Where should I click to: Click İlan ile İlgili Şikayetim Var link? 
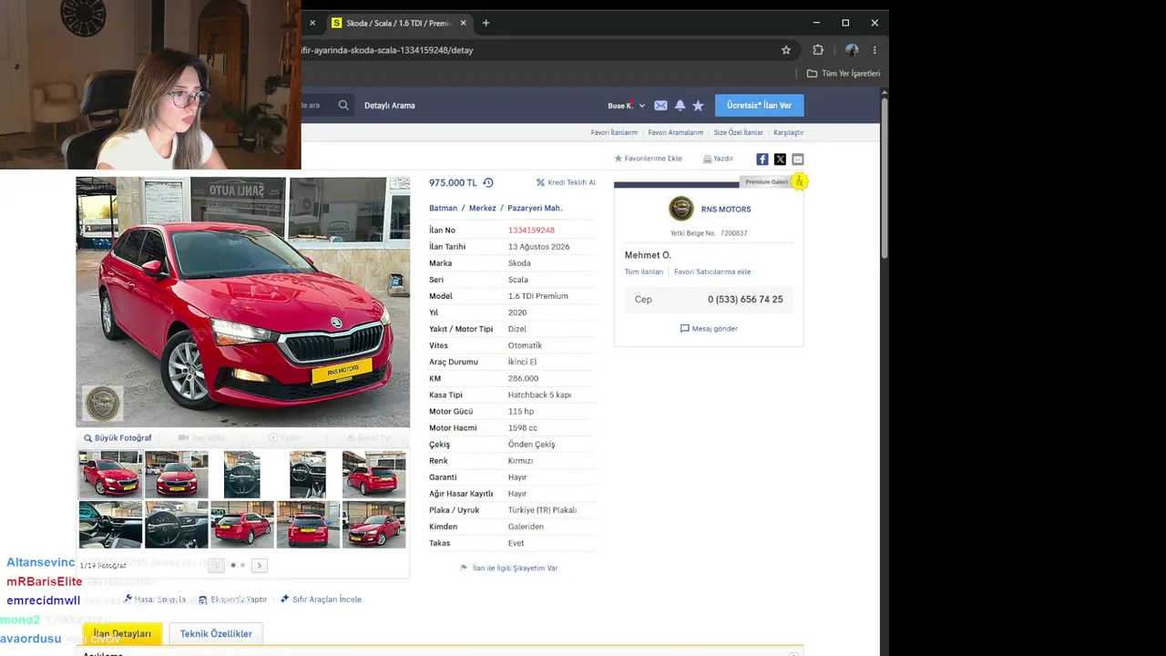pos(509,569)
